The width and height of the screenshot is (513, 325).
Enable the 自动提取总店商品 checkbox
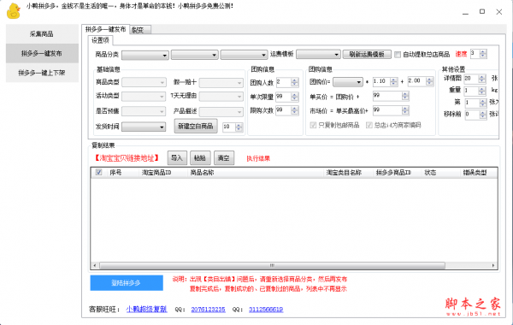tap(398, 55)
